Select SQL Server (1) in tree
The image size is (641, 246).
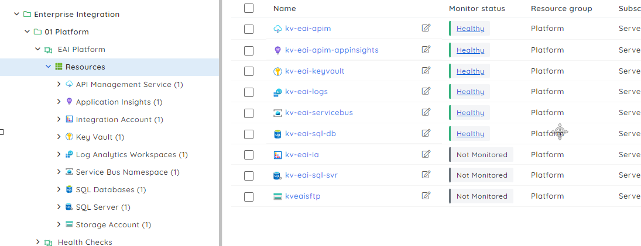(103, 207)
